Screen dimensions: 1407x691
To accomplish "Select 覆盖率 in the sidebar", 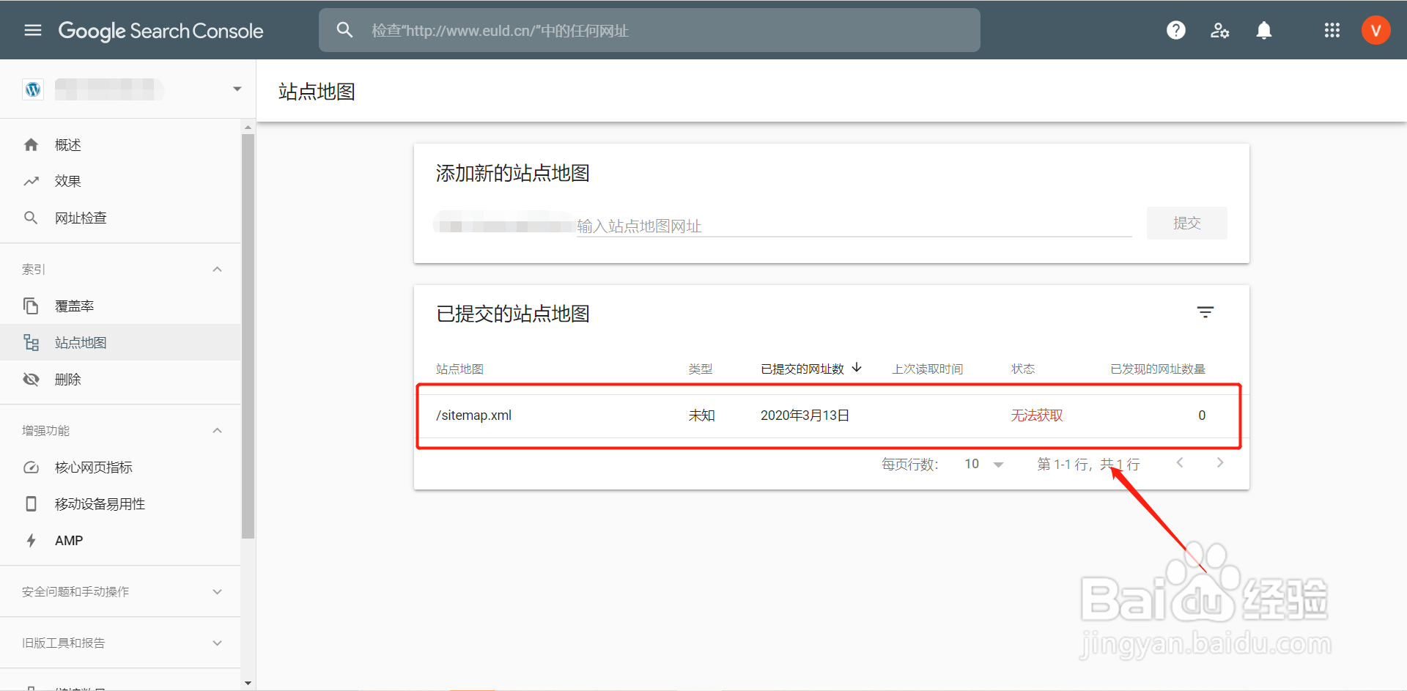I will [x=75, y=306].
